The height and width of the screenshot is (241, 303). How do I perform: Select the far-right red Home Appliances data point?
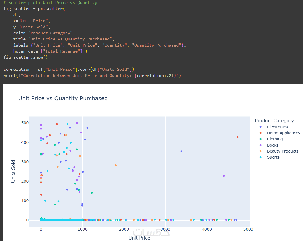pyautogui.click(x=237, y=137)
